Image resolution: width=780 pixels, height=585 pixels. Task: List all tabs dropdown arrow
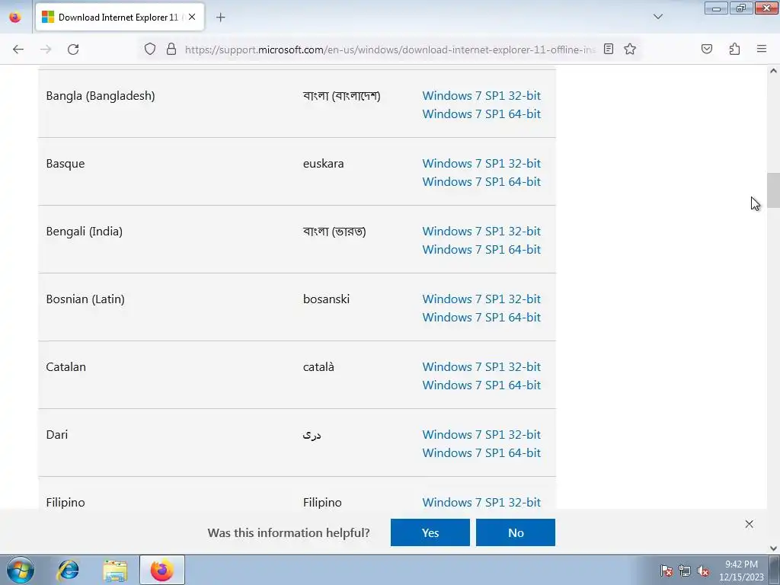click(657, 17)
